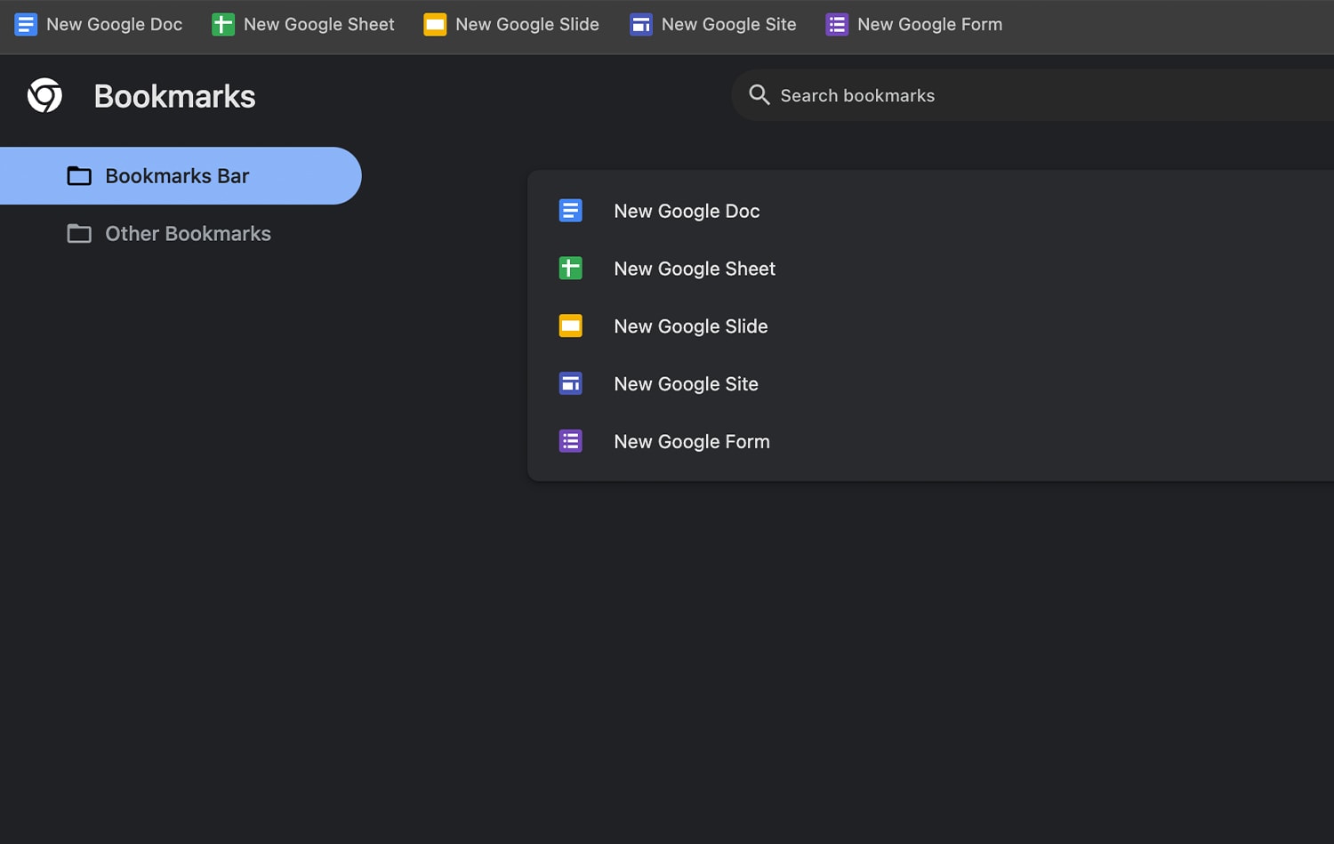The height and width of the screenshot is (844, 1334).
Task: Click the yellow Slides icon in the bookmarks bar
Action: tap(435, 24)
